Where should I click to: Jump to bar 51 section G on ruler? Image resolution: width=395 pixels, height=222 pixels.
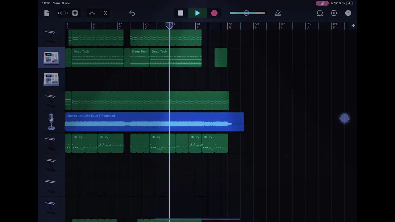point(230,26)
